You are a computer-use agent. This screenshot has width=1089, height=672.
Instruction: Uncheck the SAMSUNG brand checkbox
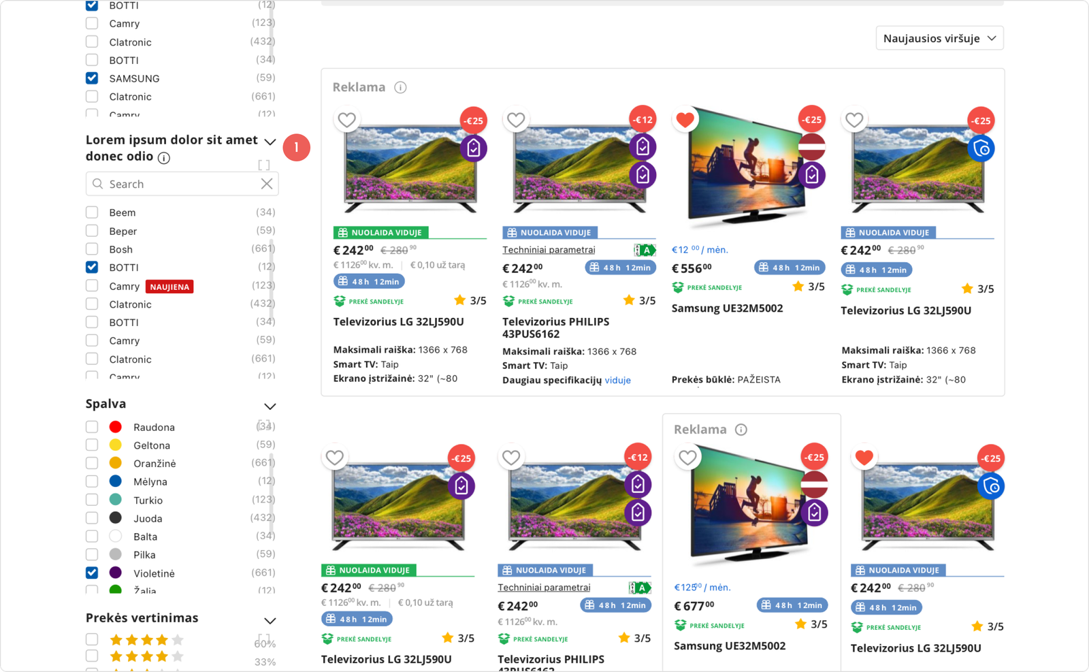[x=92, y=78]
